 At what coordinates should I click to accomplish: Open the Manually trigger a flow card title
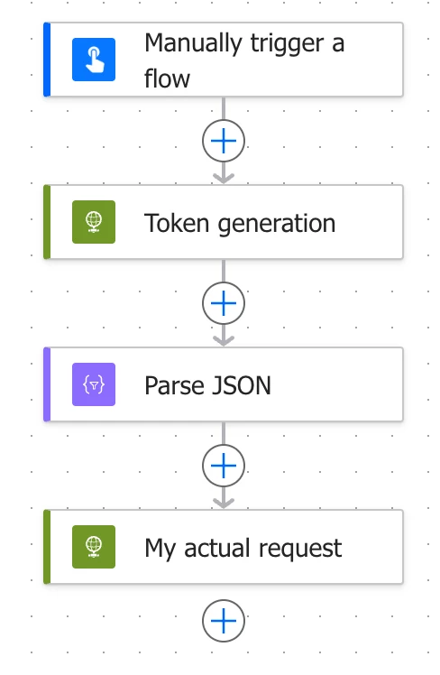(x=244, y=60)
